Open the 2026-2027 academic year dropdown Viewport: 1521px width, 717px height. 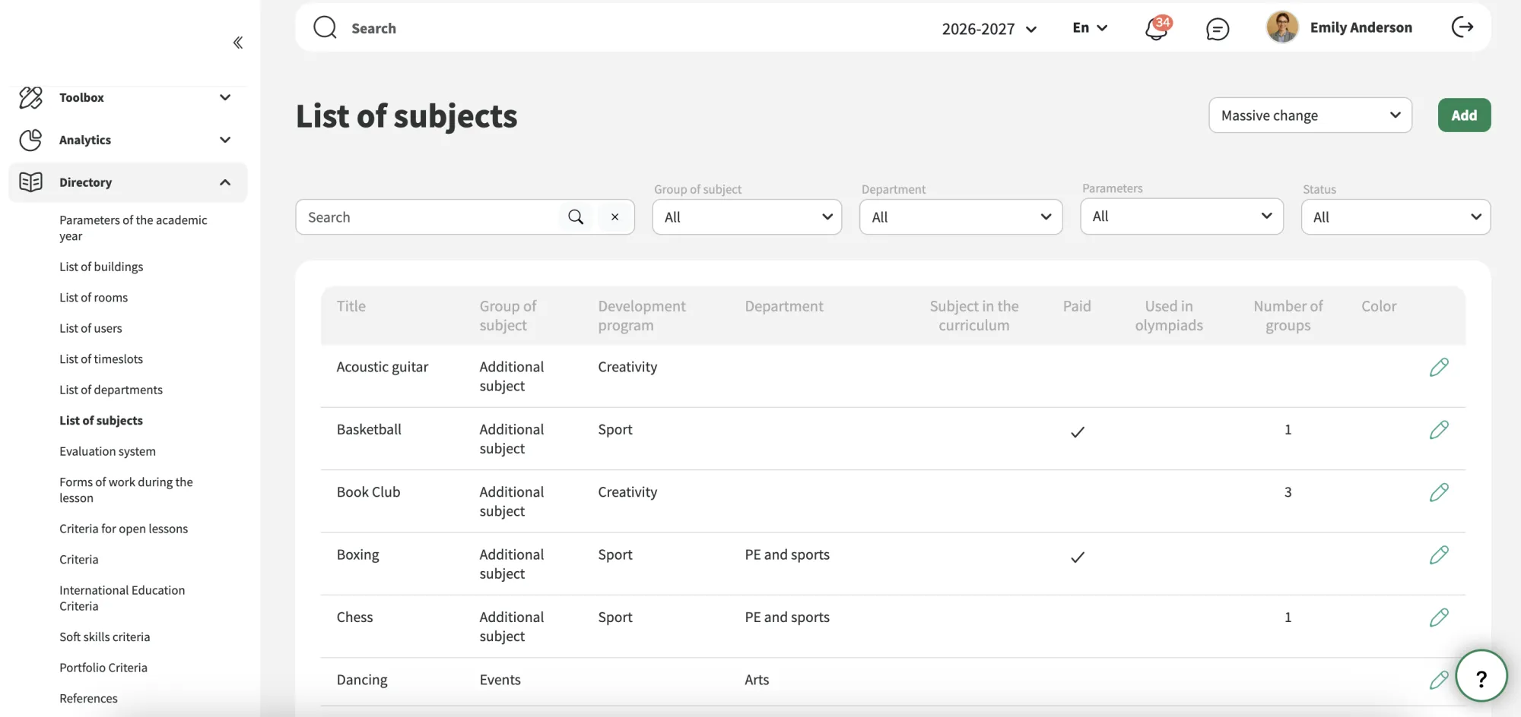pyautogui.click(x=989, y=29)
